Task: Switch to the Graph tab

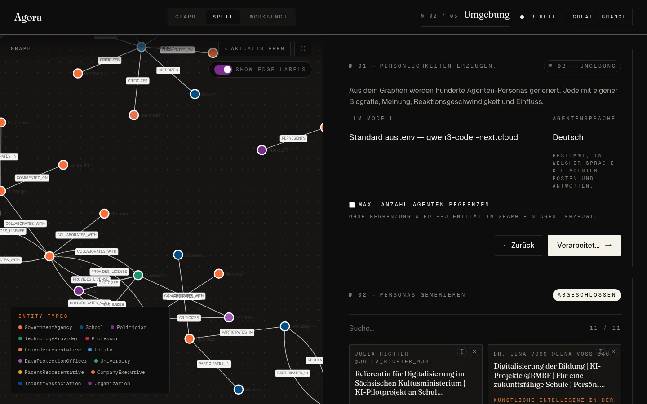Action: (x=186, y=17)
